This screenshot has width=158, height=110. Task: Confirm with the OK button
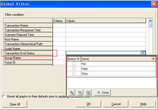click(x=89, y=104)
